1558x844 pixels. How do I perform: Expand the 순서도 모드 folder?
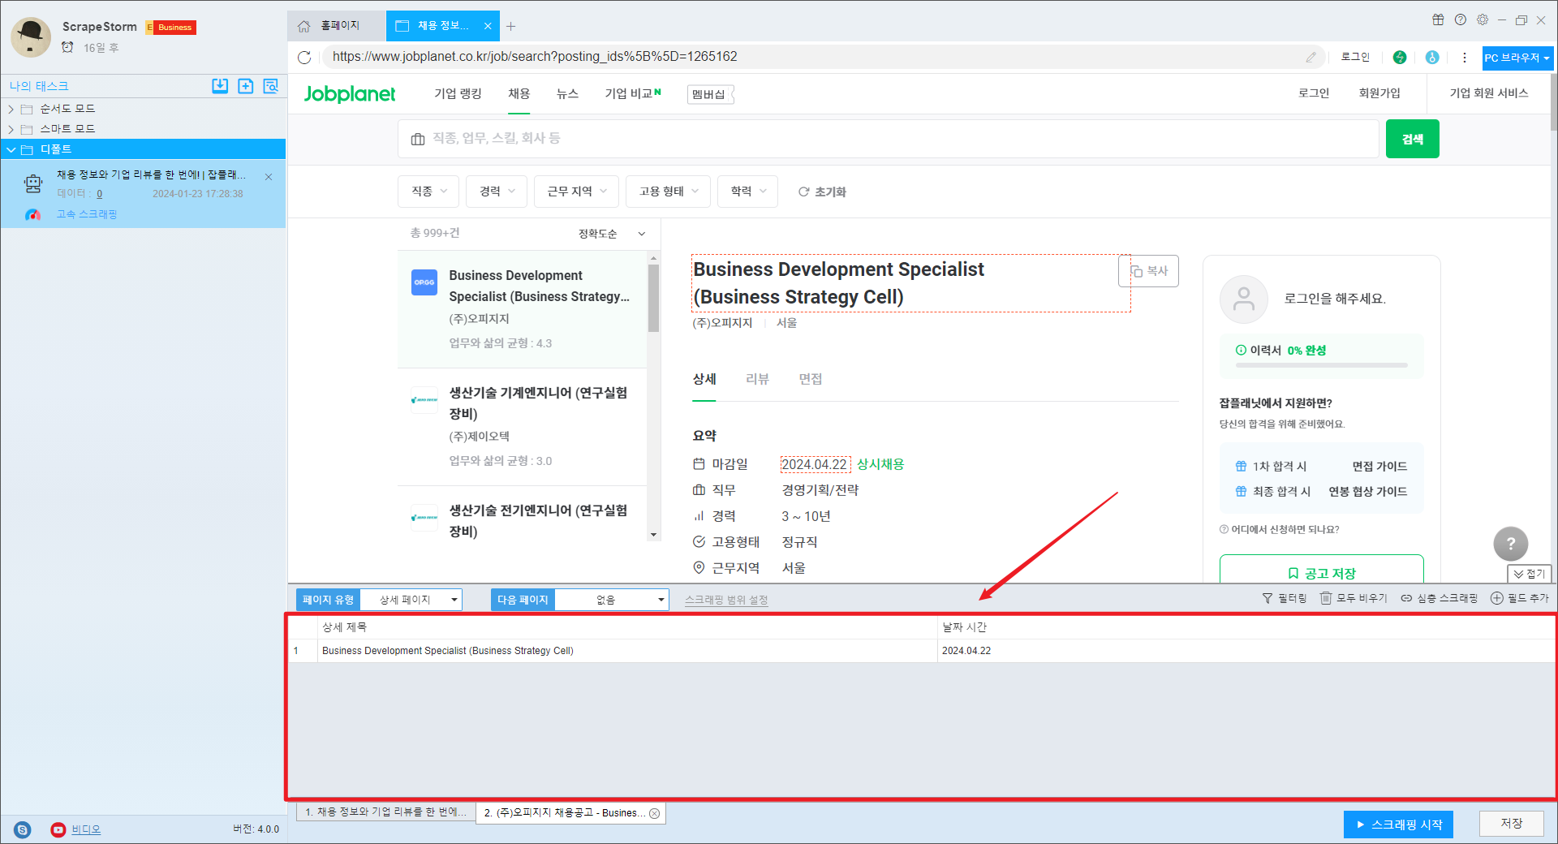(x=11, y=109)
